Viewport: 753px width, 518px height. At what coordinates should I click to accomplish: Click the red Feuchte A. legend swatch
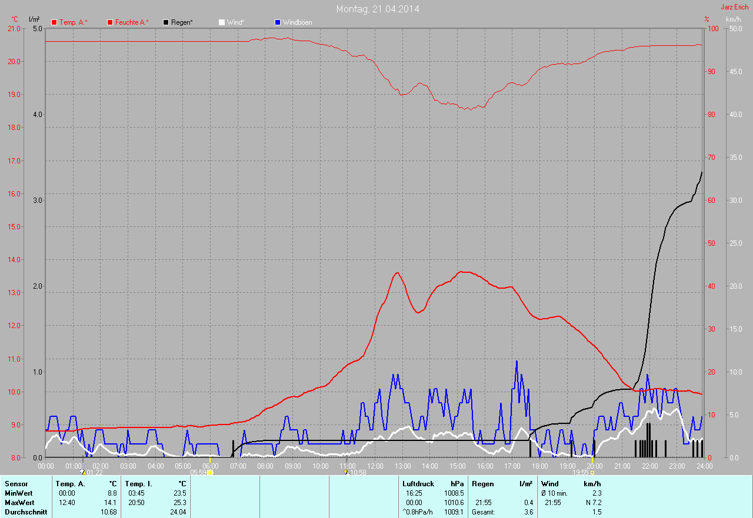110,22
